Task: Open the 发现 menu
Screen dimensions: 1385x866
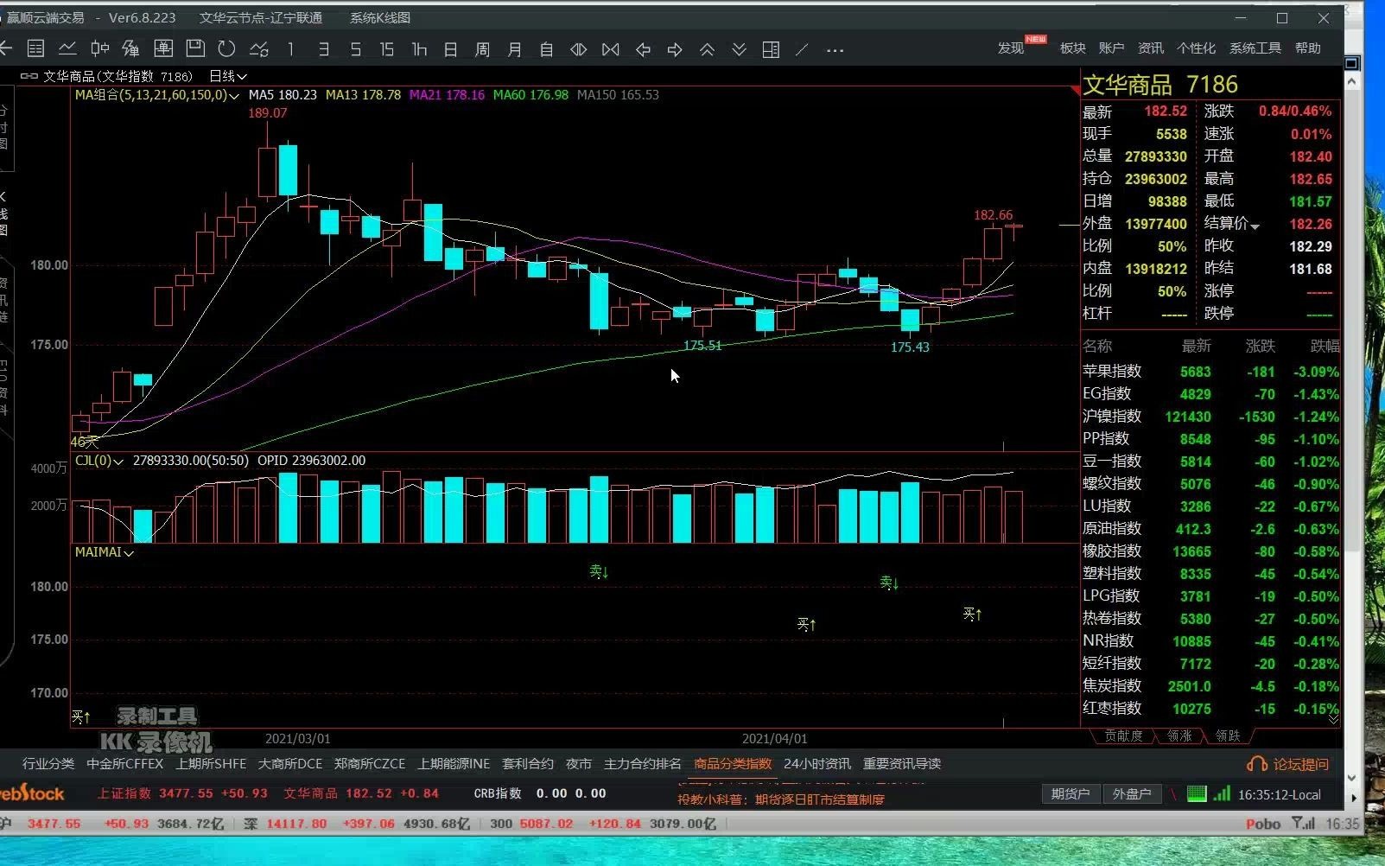Action: click(1011, 48)
